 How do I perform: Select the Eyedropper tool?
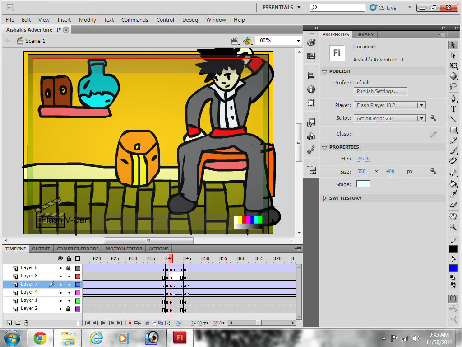coord(453,194)
